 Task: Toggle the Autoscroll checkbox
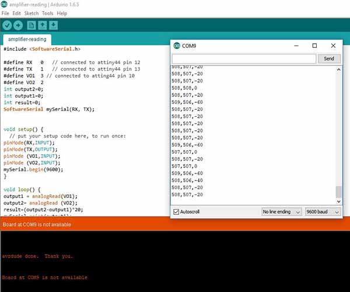[176, 212]
